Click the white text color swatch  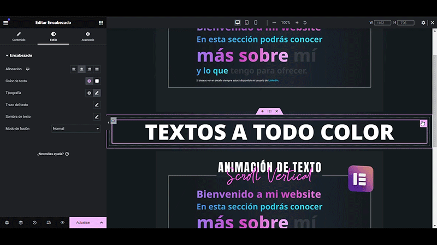(97, 81)
